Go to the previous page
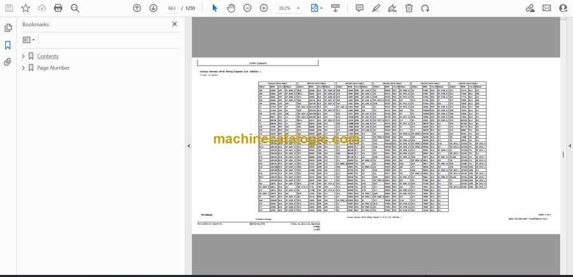 (137, 8)
